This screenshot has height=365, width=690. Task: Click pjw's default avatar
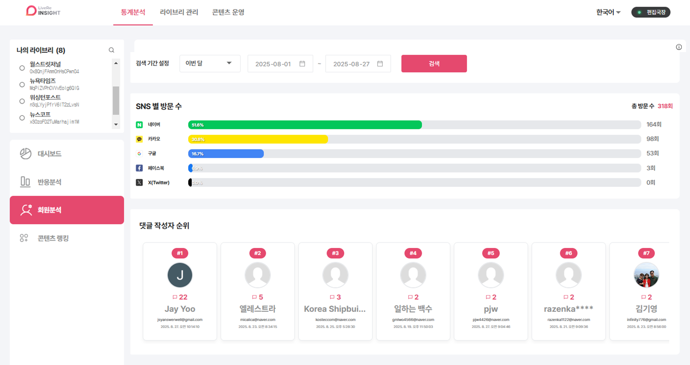click(x=491, y=275)
